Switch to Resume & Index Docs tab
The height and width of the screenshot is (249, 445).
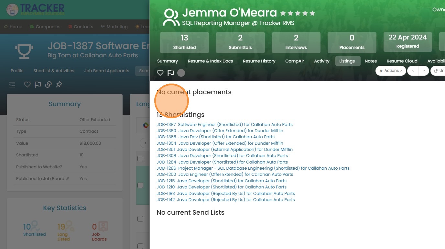click(210, 61)
